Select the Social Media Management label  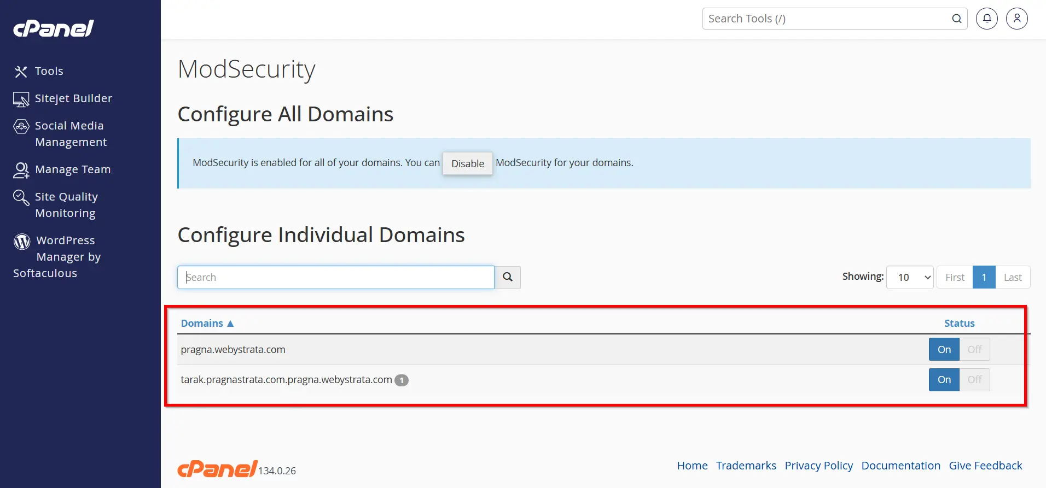(71, 134)
